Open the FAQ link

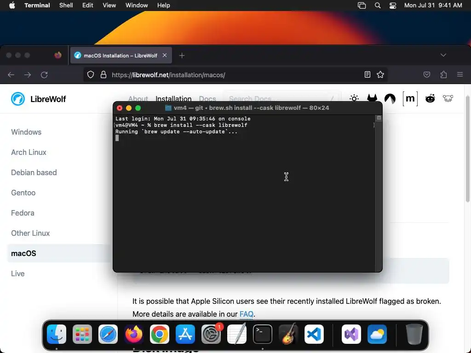pos(247,314)
